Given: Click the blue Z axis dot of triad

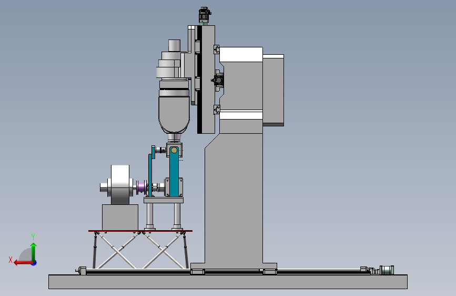Looking at the screenshot, I should coord(34,263).
